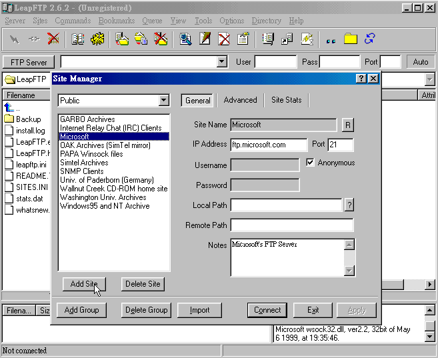The image size is (438, 358).
Task: Click the LeapFTP folder icon in the local path box
Action: coord(10,79)
